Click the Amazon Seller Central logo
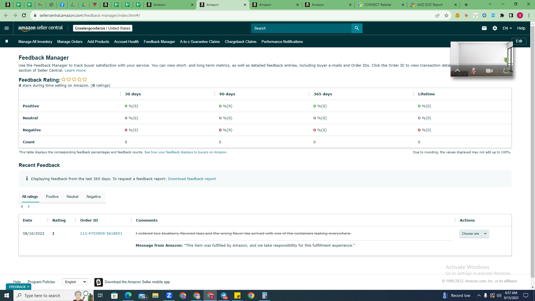The height and width of the screenshot is (301, 535). 40,28
